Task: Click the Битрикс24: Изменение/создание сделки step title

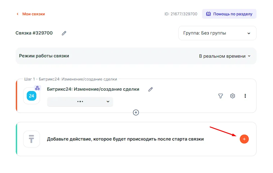Action: tap(93, 89)
